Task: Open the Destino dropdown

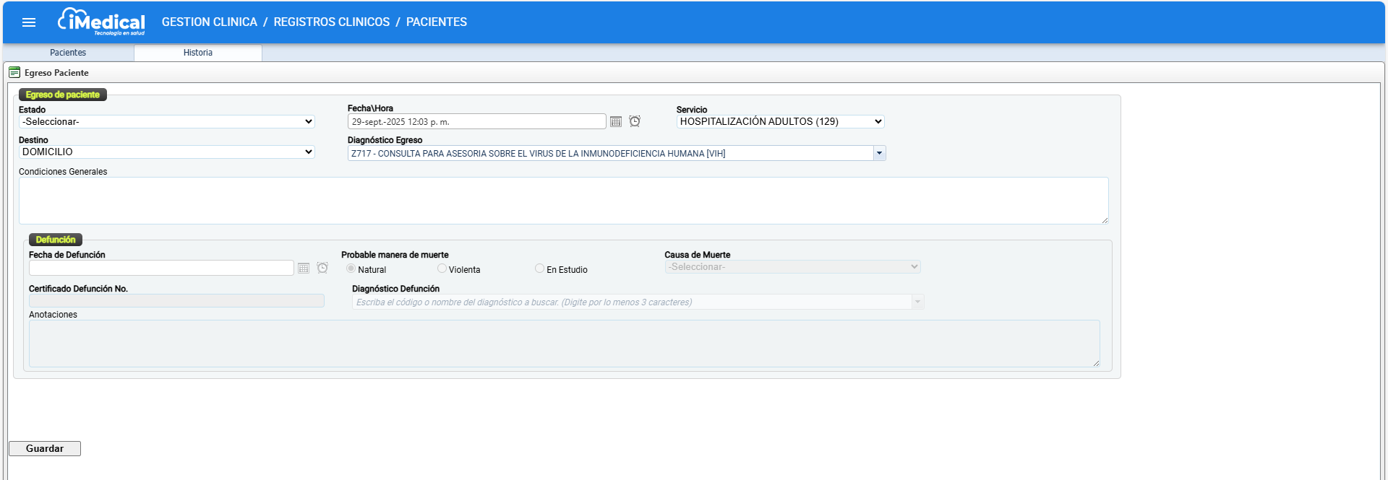Action: (166, 152)
